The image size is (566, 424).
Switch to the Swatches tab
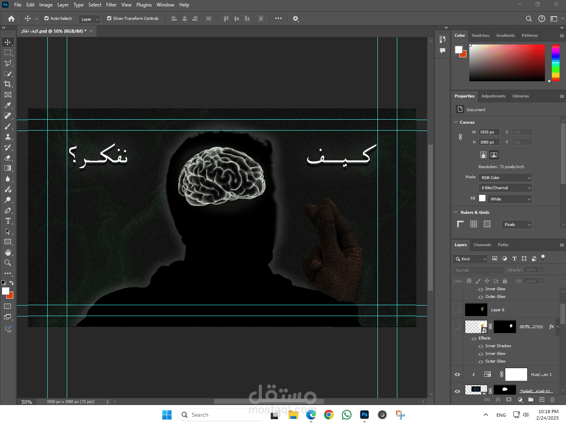pos(480,36)
